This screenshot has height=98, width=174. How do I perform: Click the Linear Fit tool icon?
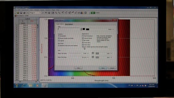click(76, 13)
